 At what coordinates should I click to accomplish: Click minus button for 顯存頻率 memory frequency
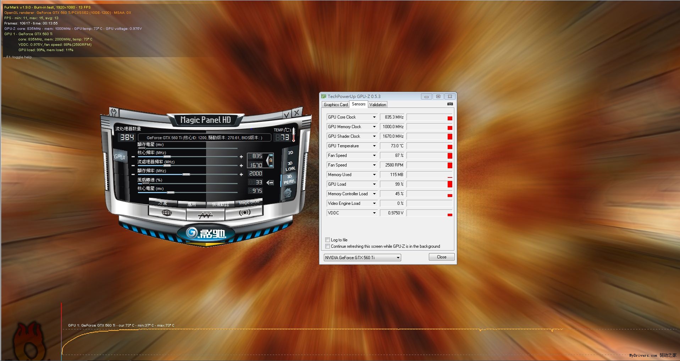(133, 175)
